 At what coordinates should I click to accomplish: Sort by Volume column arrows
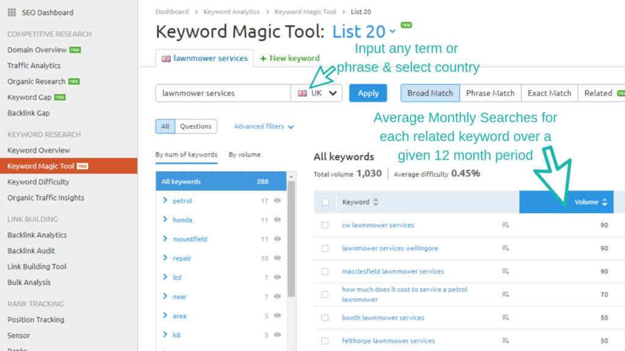pos(605,202)
